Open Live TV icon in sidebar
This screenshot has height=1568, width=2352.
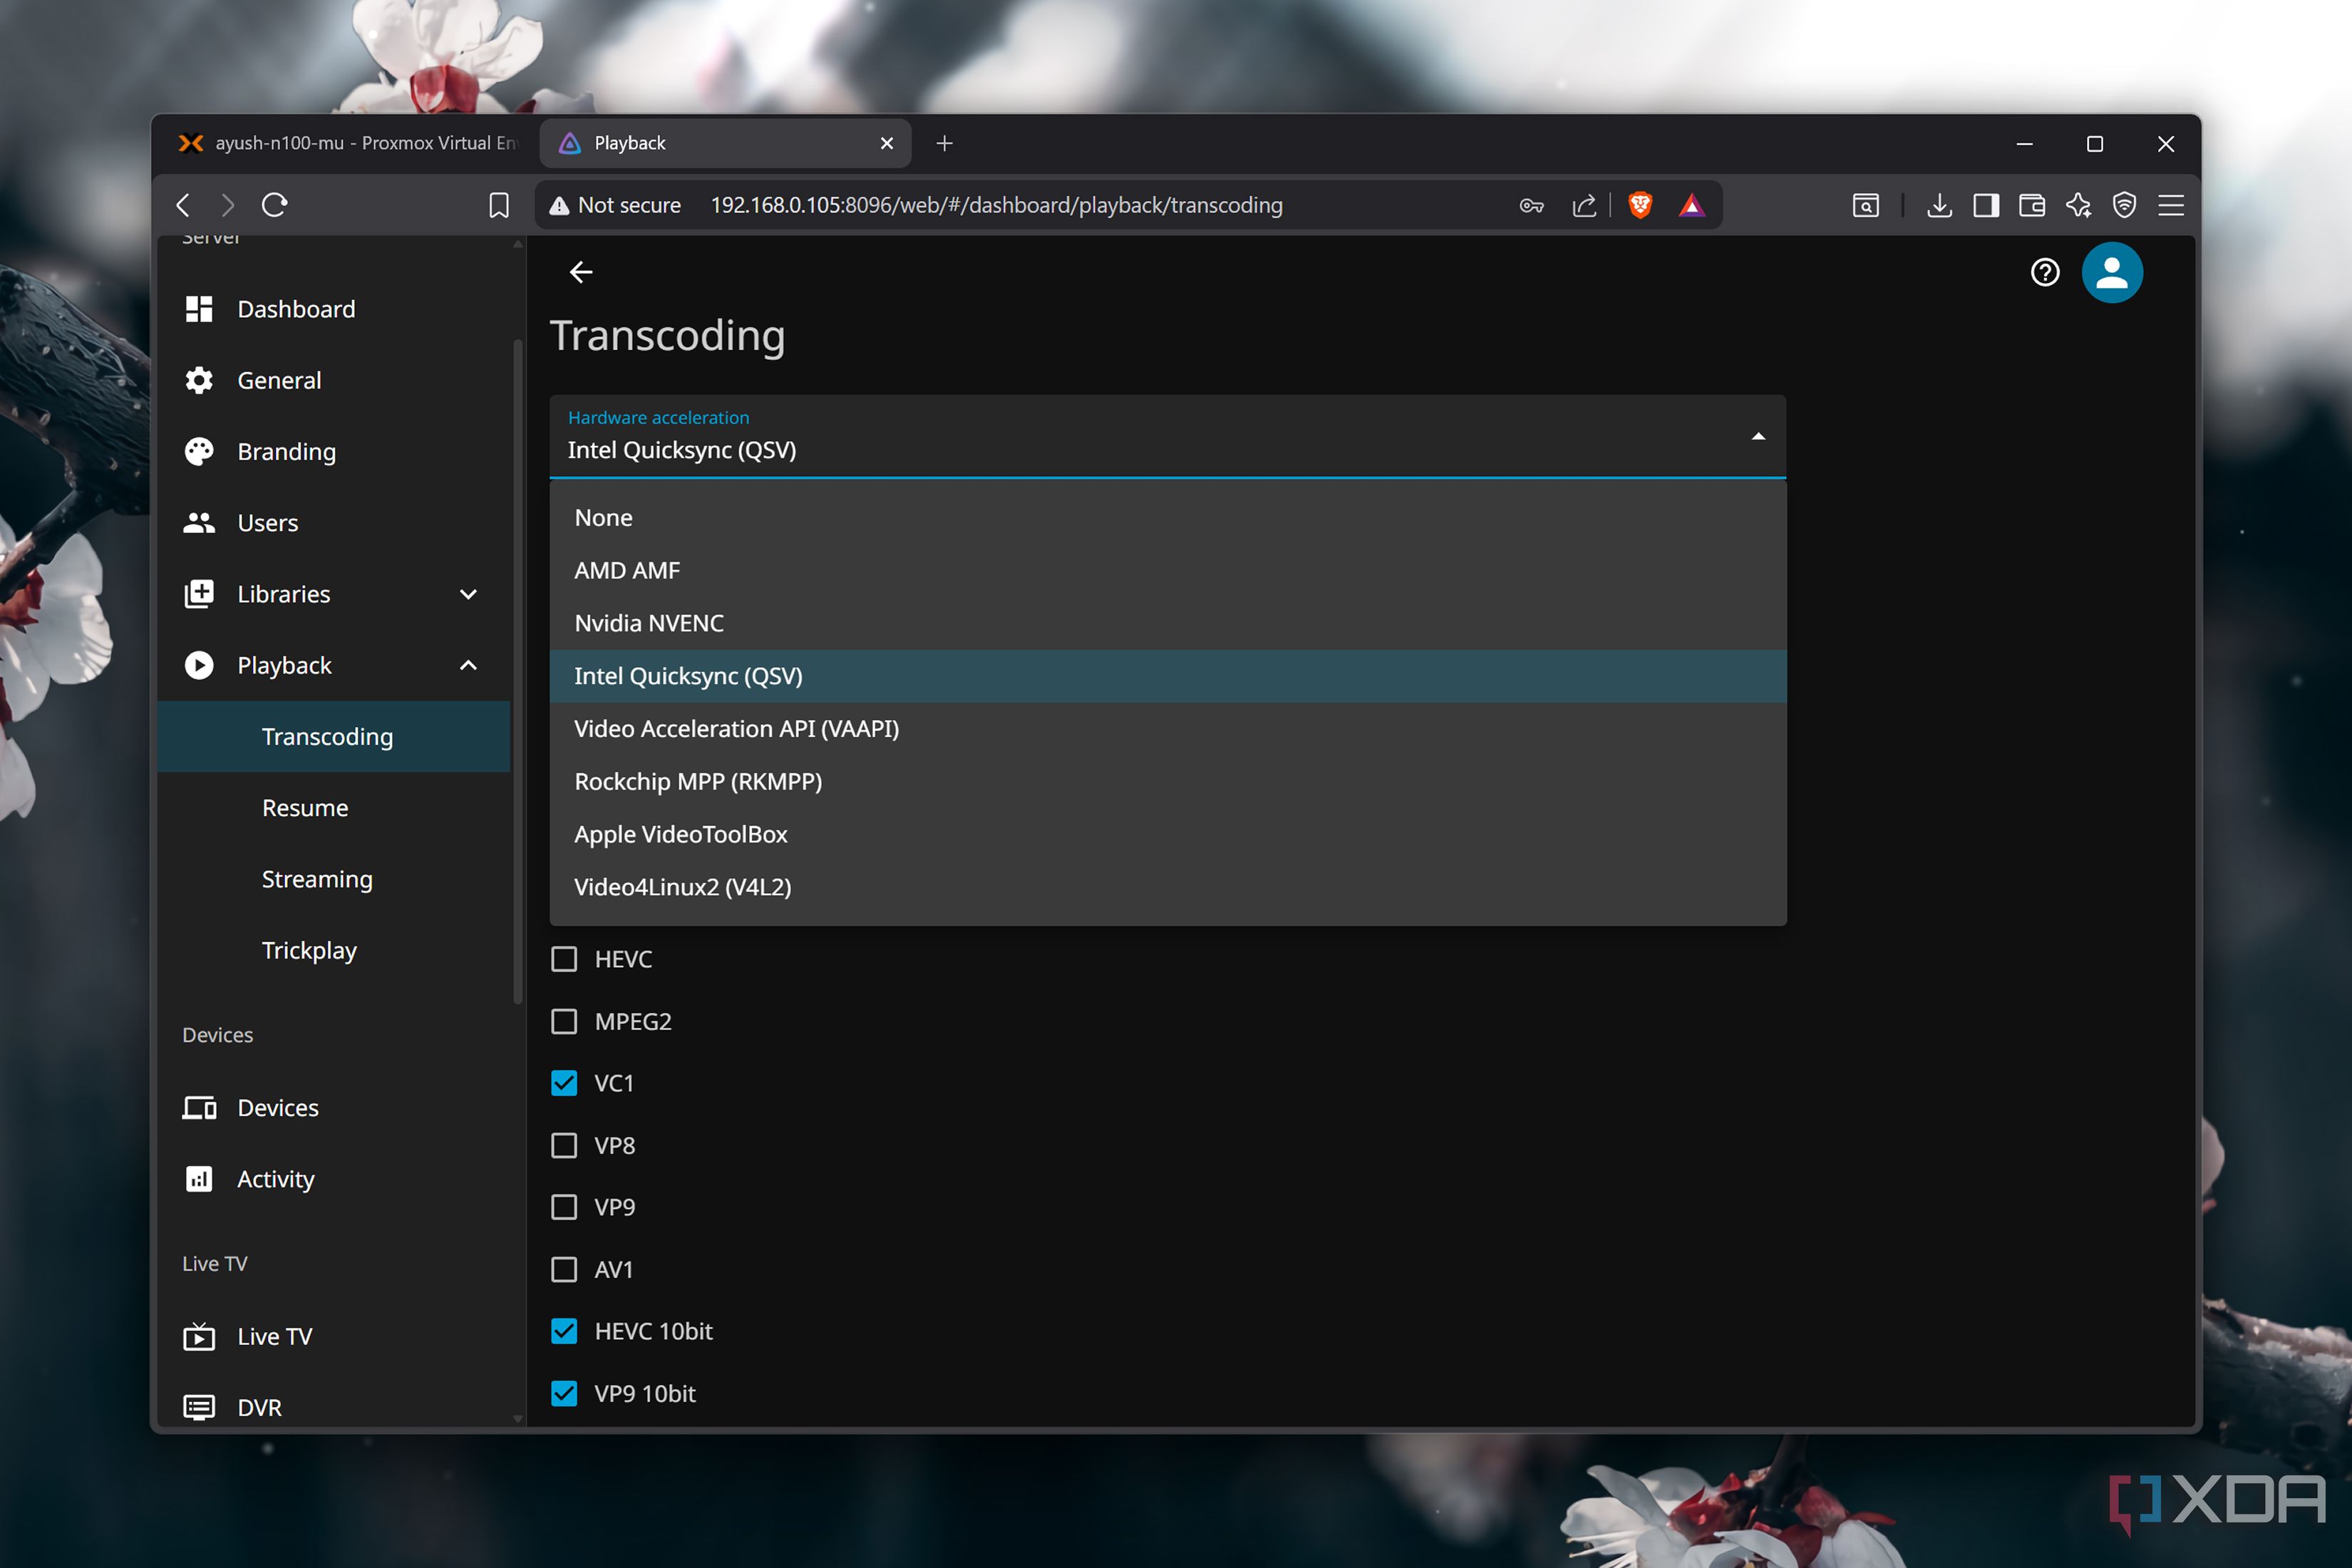point(199,1337)
